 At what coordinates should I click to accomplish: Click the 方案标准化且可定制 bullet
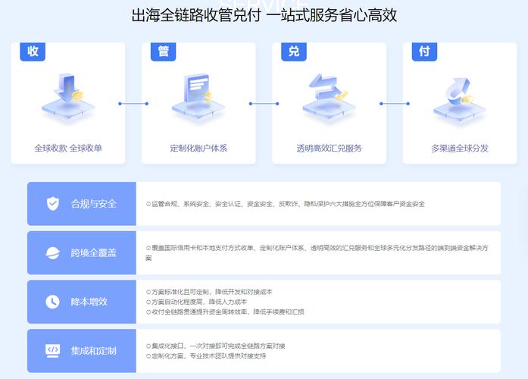click(209, 292)
